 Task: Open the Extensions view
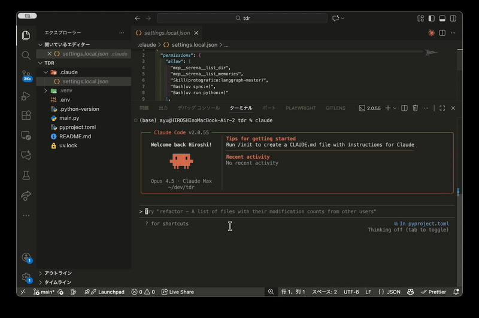pos(26,116)
